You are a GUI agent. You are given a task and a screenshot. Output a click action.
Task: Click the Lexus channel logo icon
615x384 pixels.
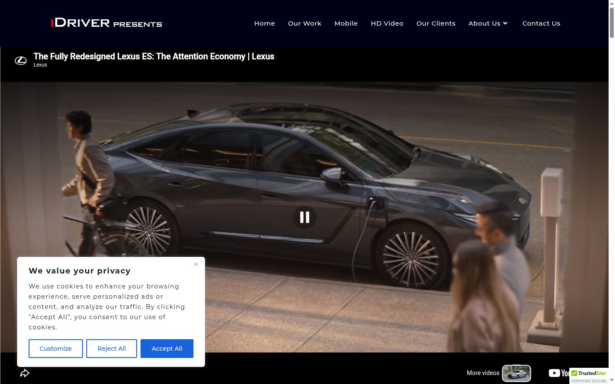20,61
